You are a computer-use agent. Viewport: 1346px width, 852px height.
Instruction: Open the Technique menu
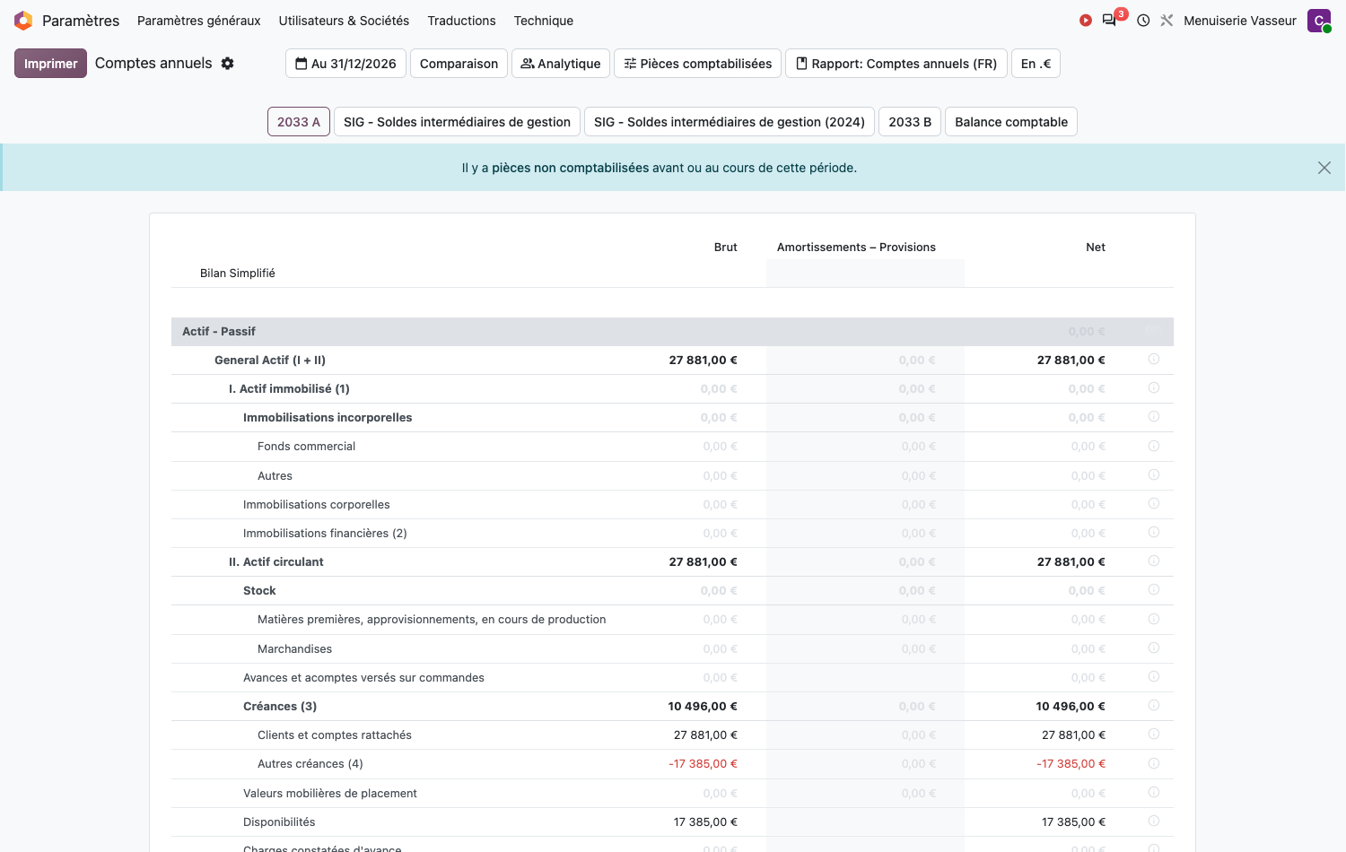[544, 21]
